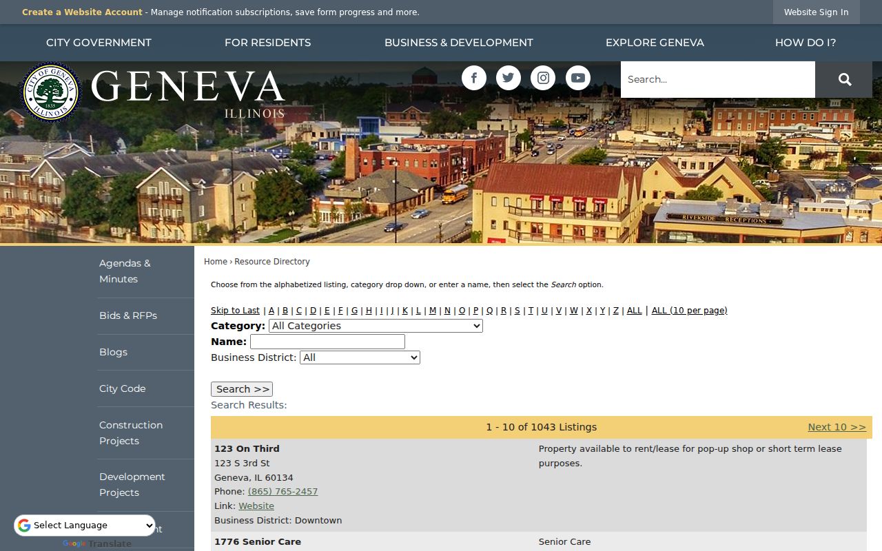Open the Business & Development menu

coord(459,43)
